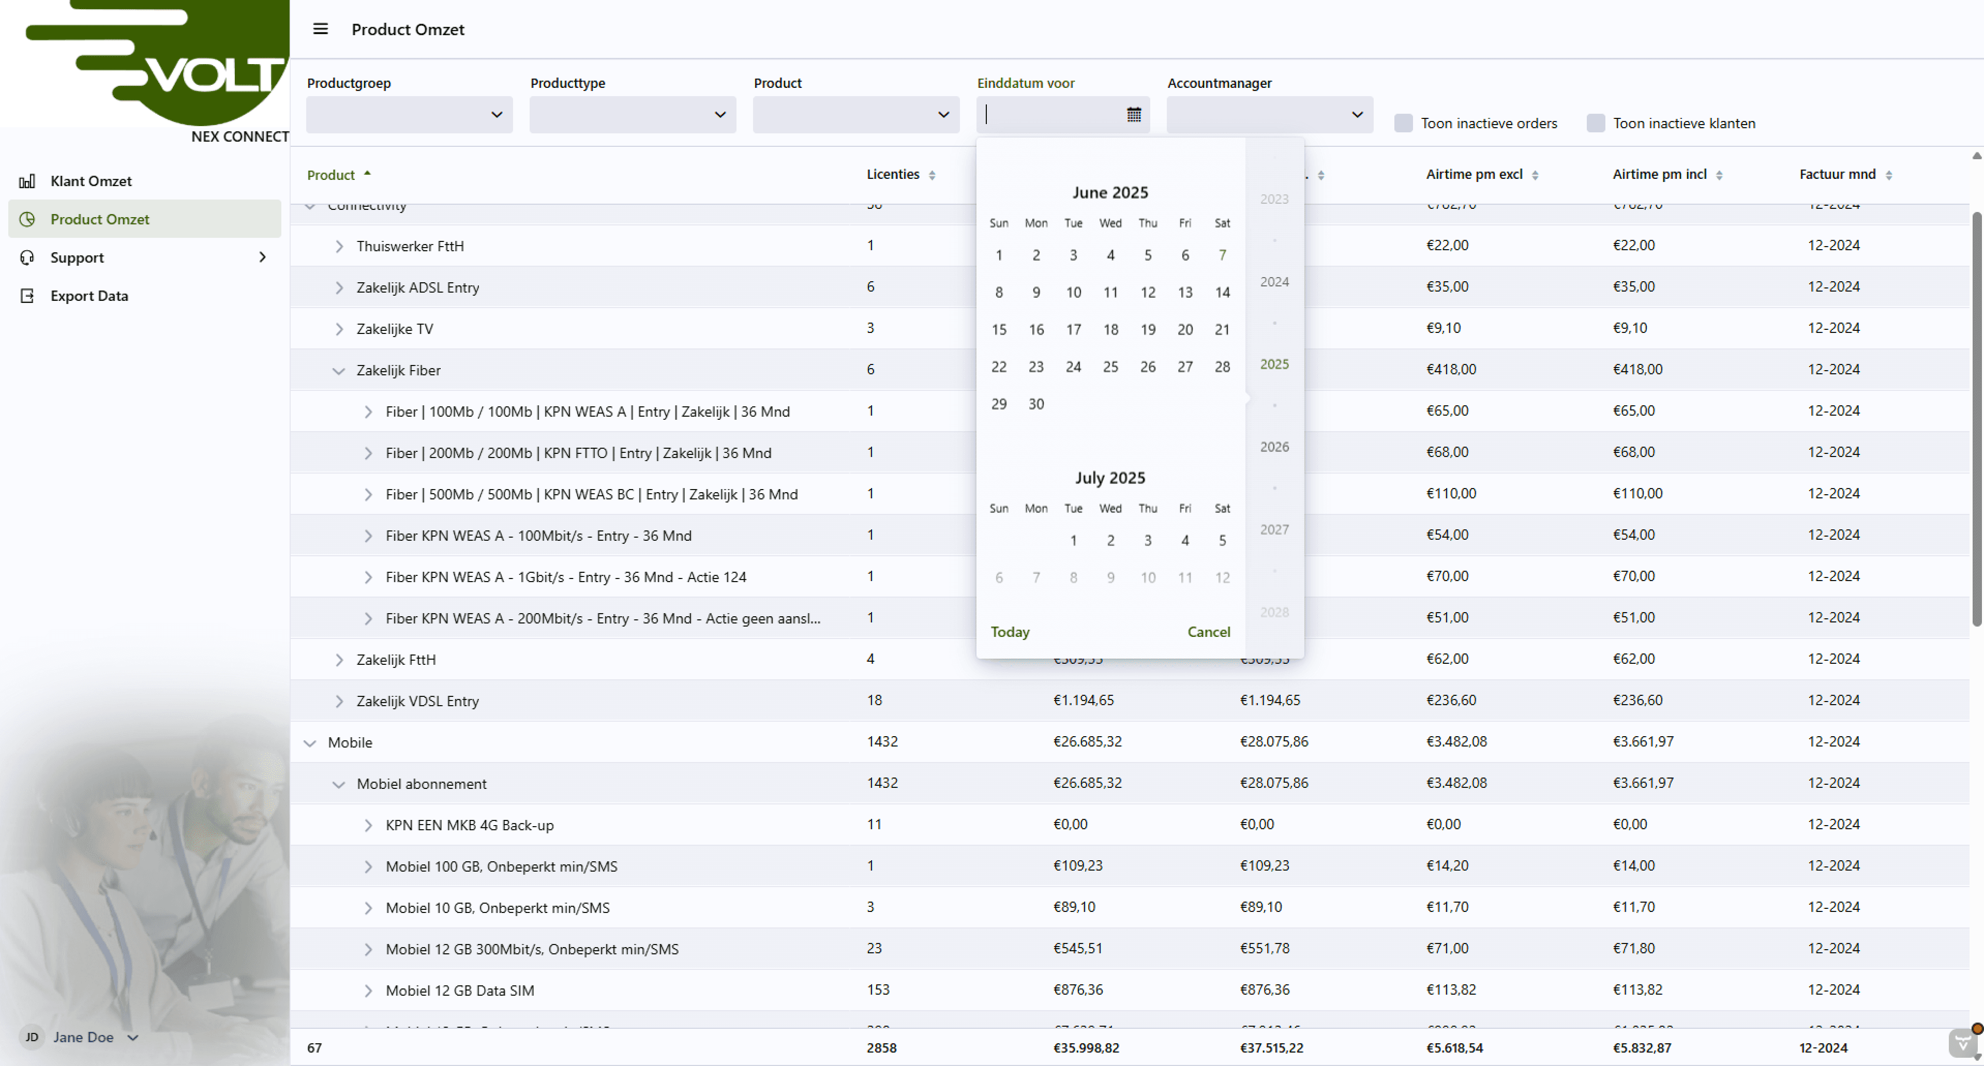Open the Accountmanager dropdown
Screen dimensions: 1984x1066
pos(1269,115)
